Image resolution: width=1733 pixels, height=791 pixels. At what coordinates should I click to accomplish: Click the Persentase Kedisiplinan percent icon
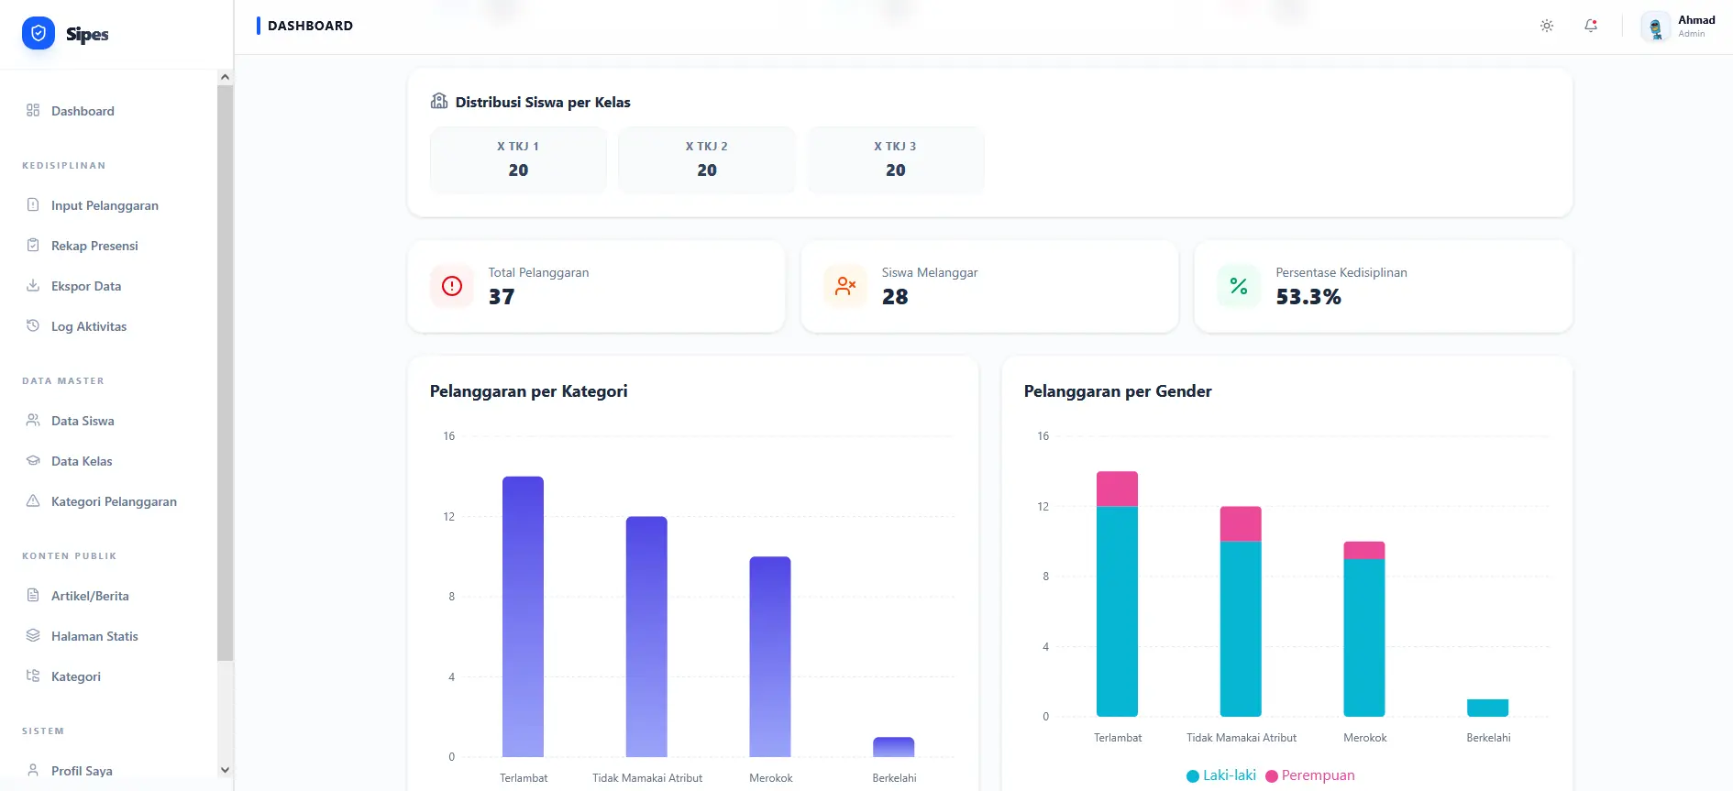click(x=1239, y=286)
